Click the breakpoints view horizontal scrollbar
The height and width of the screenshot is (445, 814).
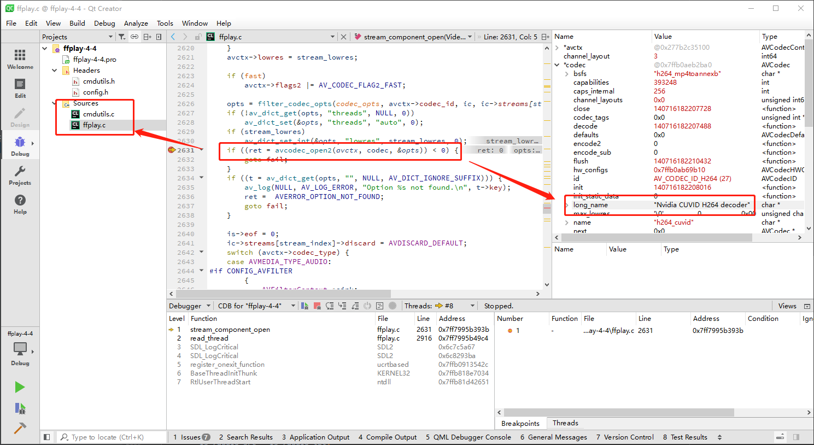(x=619, y=412)
